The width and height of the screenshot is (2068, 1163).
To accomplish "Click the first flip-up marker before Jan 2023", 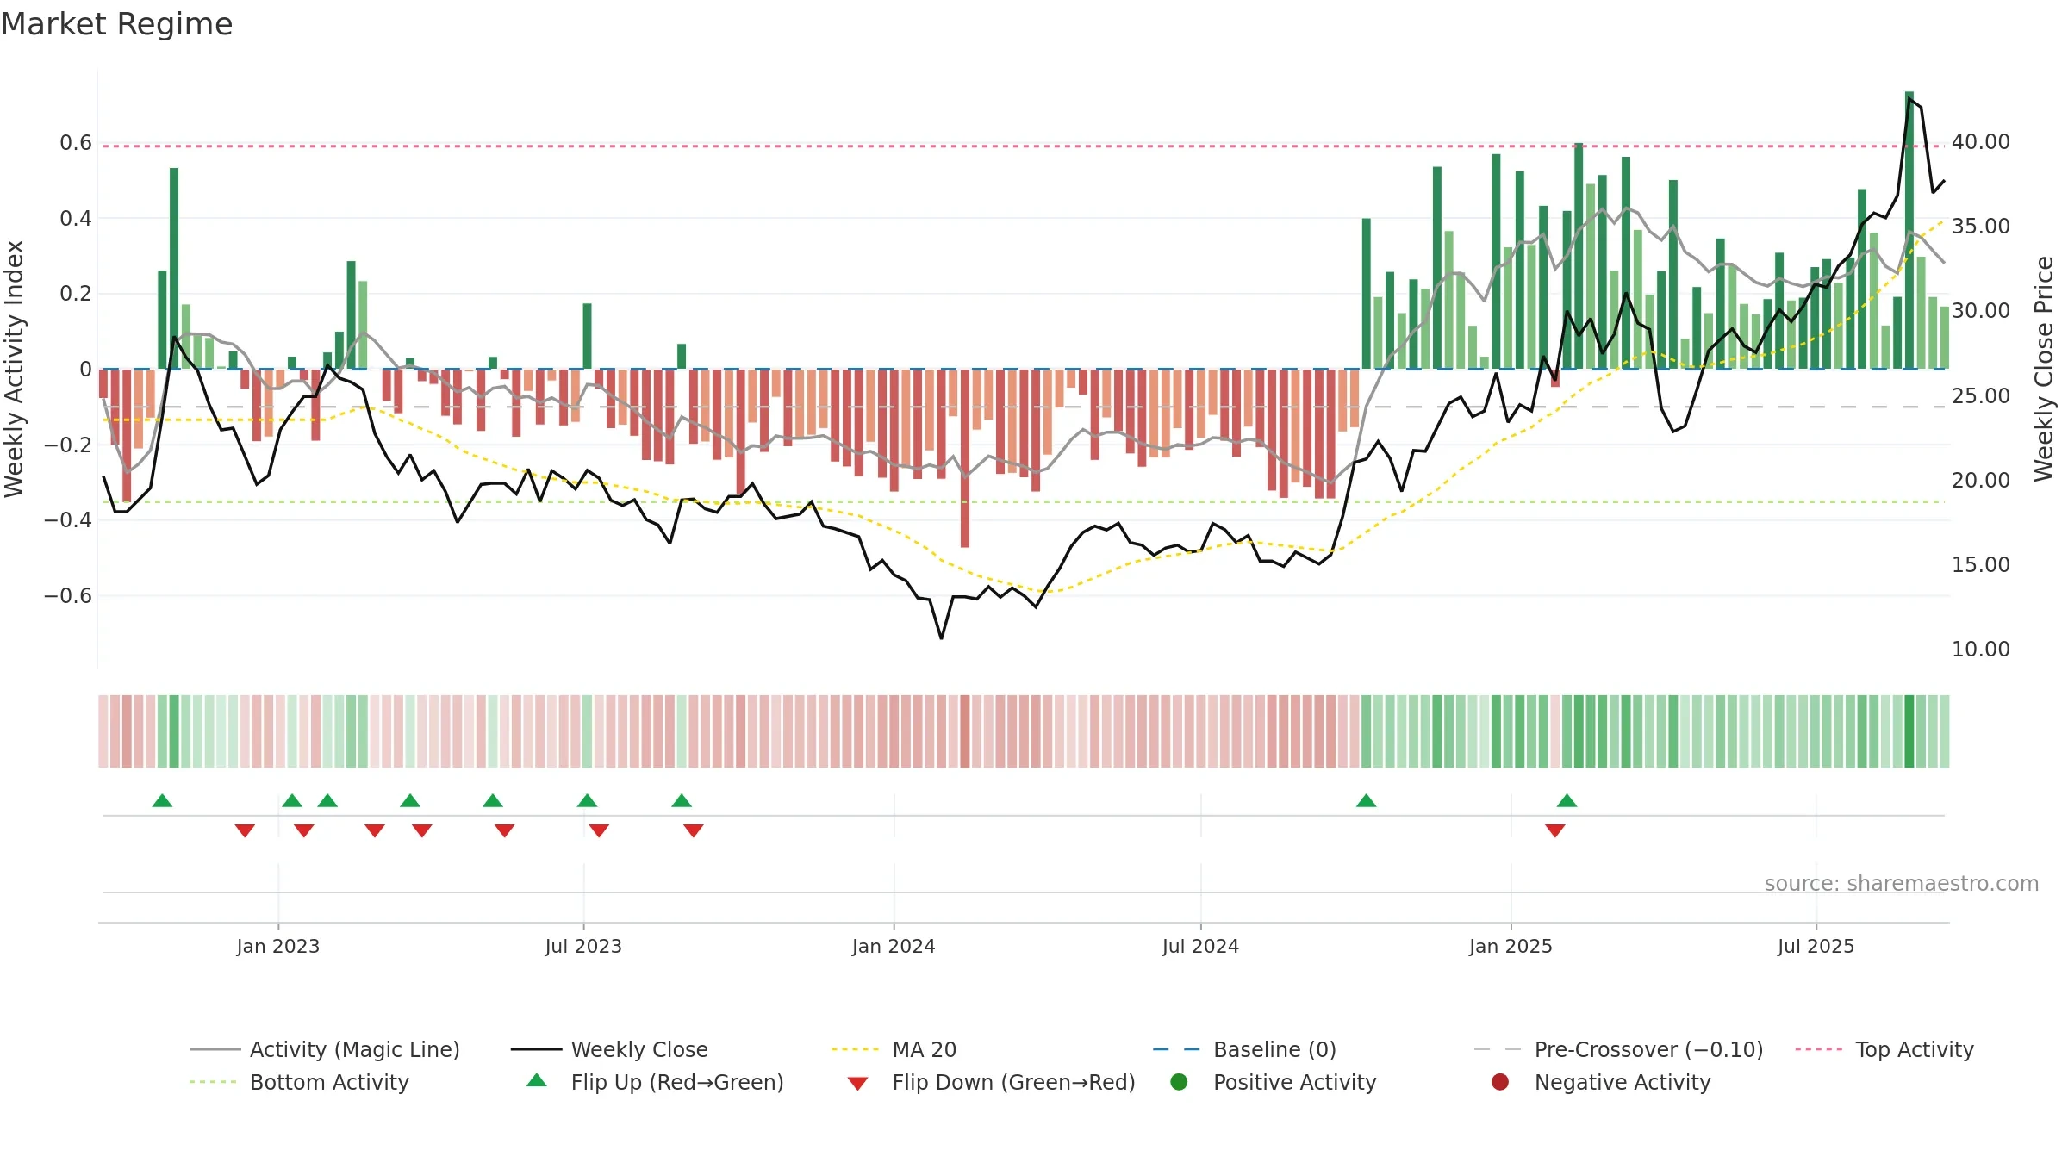I will (x=162, y=801).
